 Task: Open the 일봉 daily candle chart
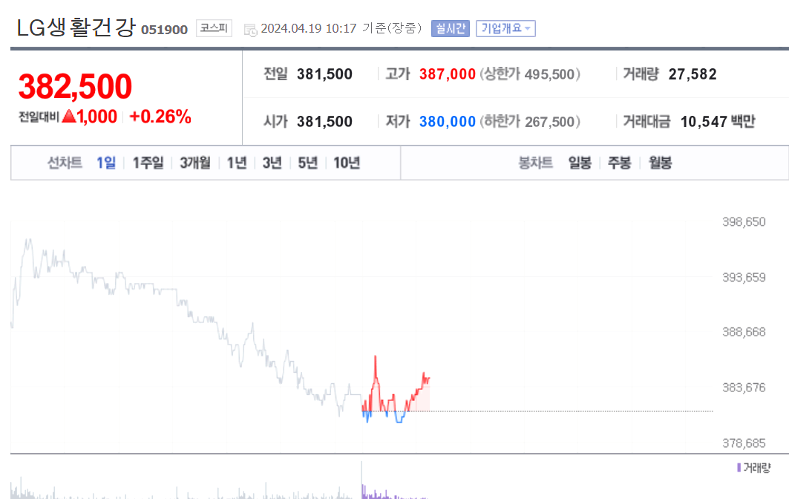click(580, 163)
